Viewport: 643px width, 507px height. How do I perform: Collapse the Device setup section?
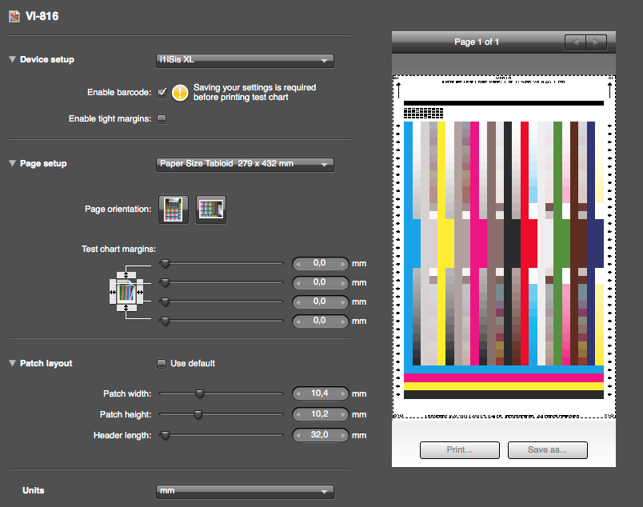click(12, 60)
